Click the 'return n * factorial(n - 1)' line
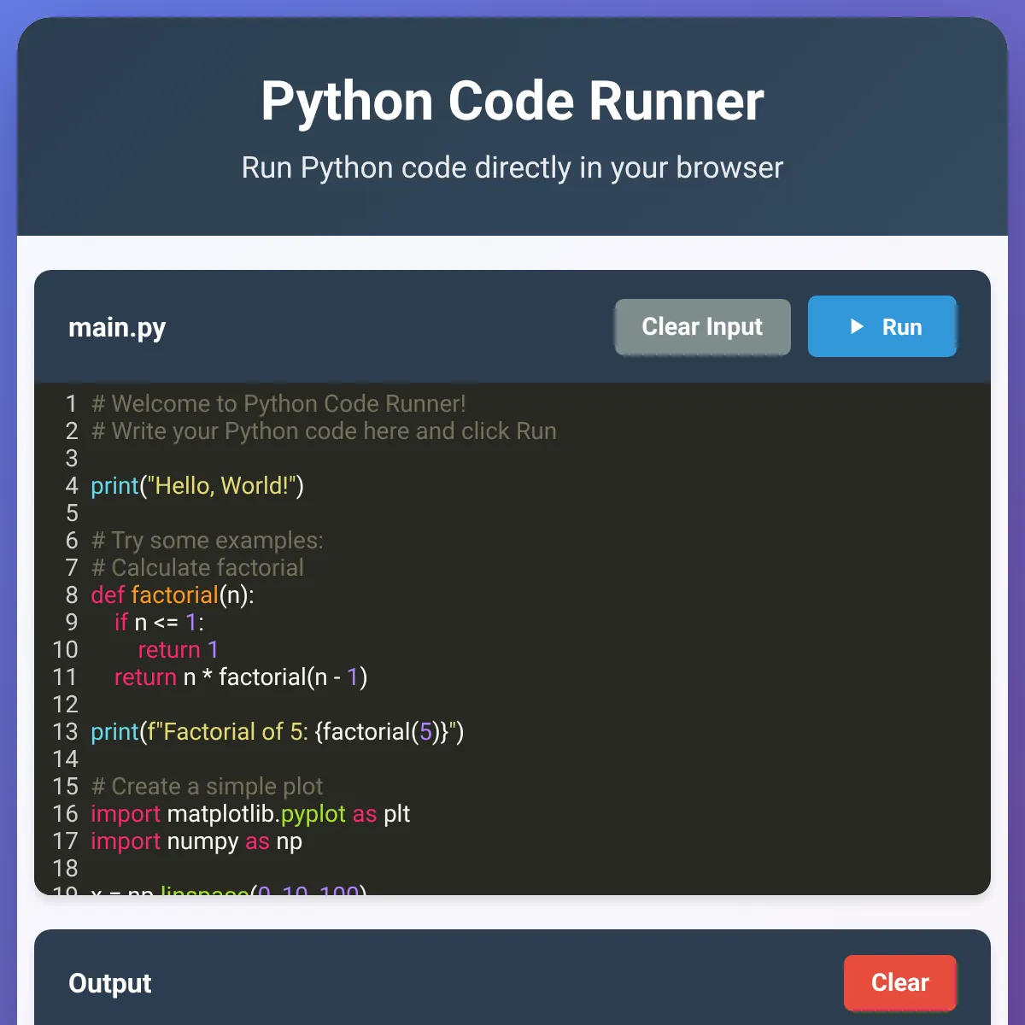 click(x=240, y=676)
